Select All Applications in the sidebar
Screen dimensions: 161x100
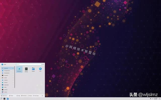click(7, 71)
